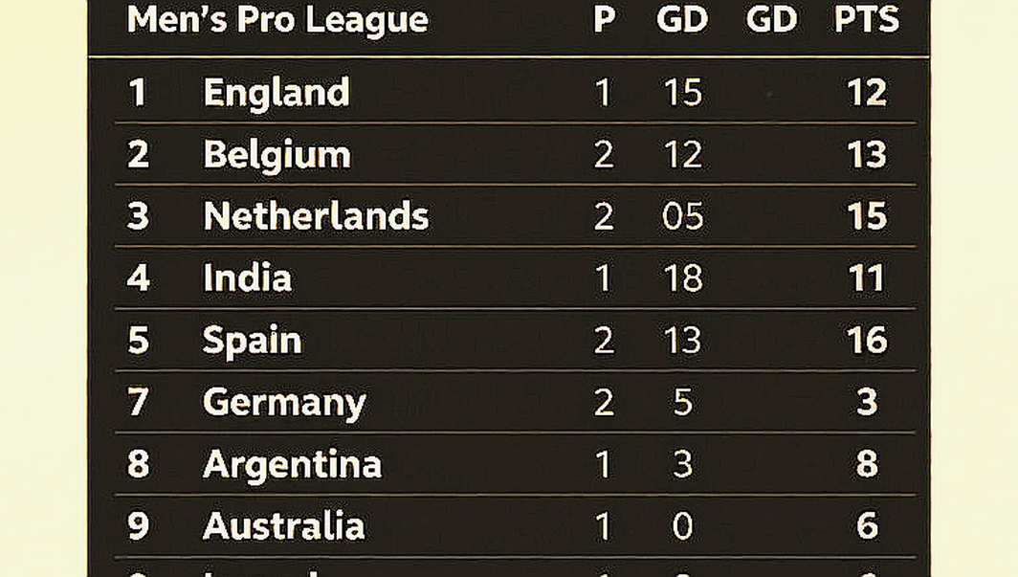Click the P column header
This screenshot has height=577, width=1018.
coord(604,19)
